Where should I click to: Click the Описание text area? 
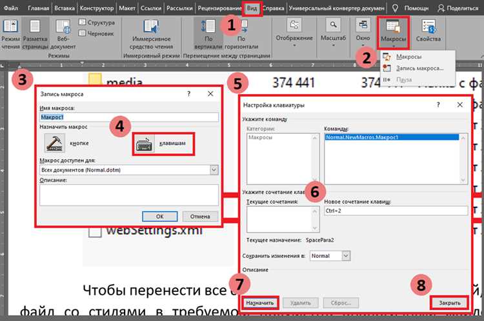click(129, 195)
